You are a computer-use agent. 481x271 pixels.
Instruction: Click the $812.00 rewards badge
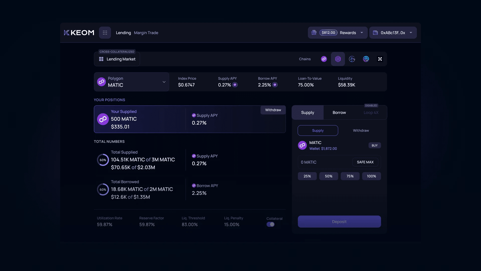[x=328, y=33]
